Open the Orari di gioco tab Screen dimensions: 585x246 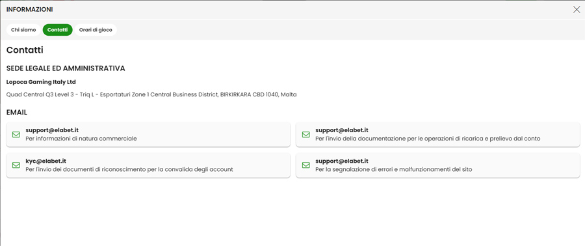[96, 30]
